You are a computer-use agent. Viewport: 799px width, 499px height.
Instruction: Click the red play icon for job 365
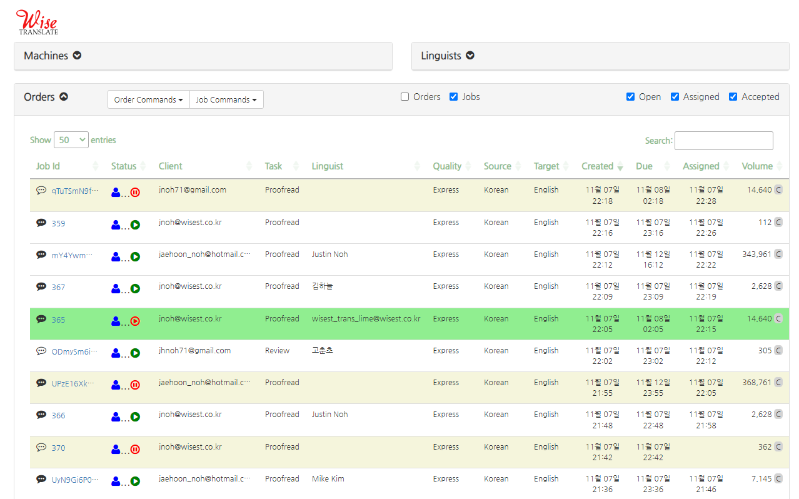click(x=135, y=321)
